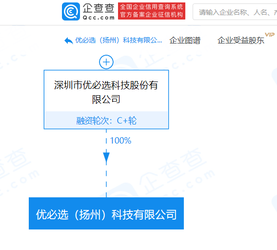Expand the plus circle above the shareholder node
Viewport: 277px width, 250px height.
click(106, 62)
